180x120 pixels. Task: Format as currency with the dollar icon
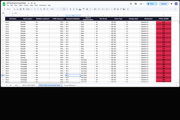pos(35,9)
